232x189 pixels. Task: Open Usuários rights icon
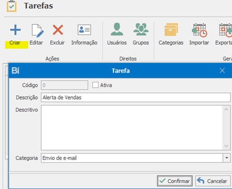click(117, 29)
